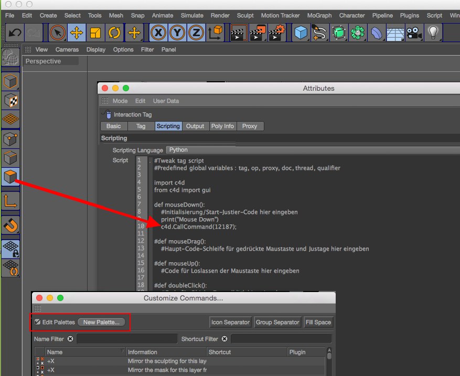This screenshot has height=376, width=460.
Task: Toggle Y axis lock
Action: 177,33
